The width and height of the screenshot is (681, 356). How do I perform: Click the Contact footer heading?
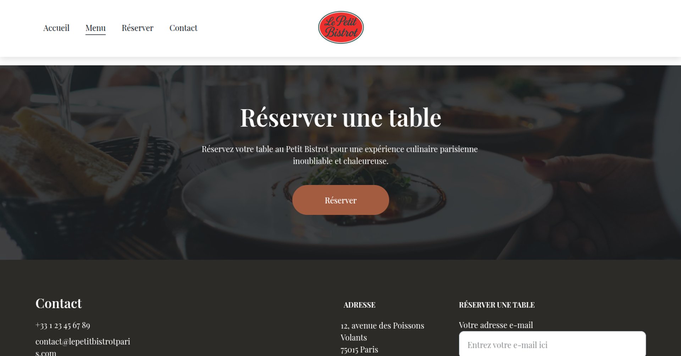coord(59,304)
